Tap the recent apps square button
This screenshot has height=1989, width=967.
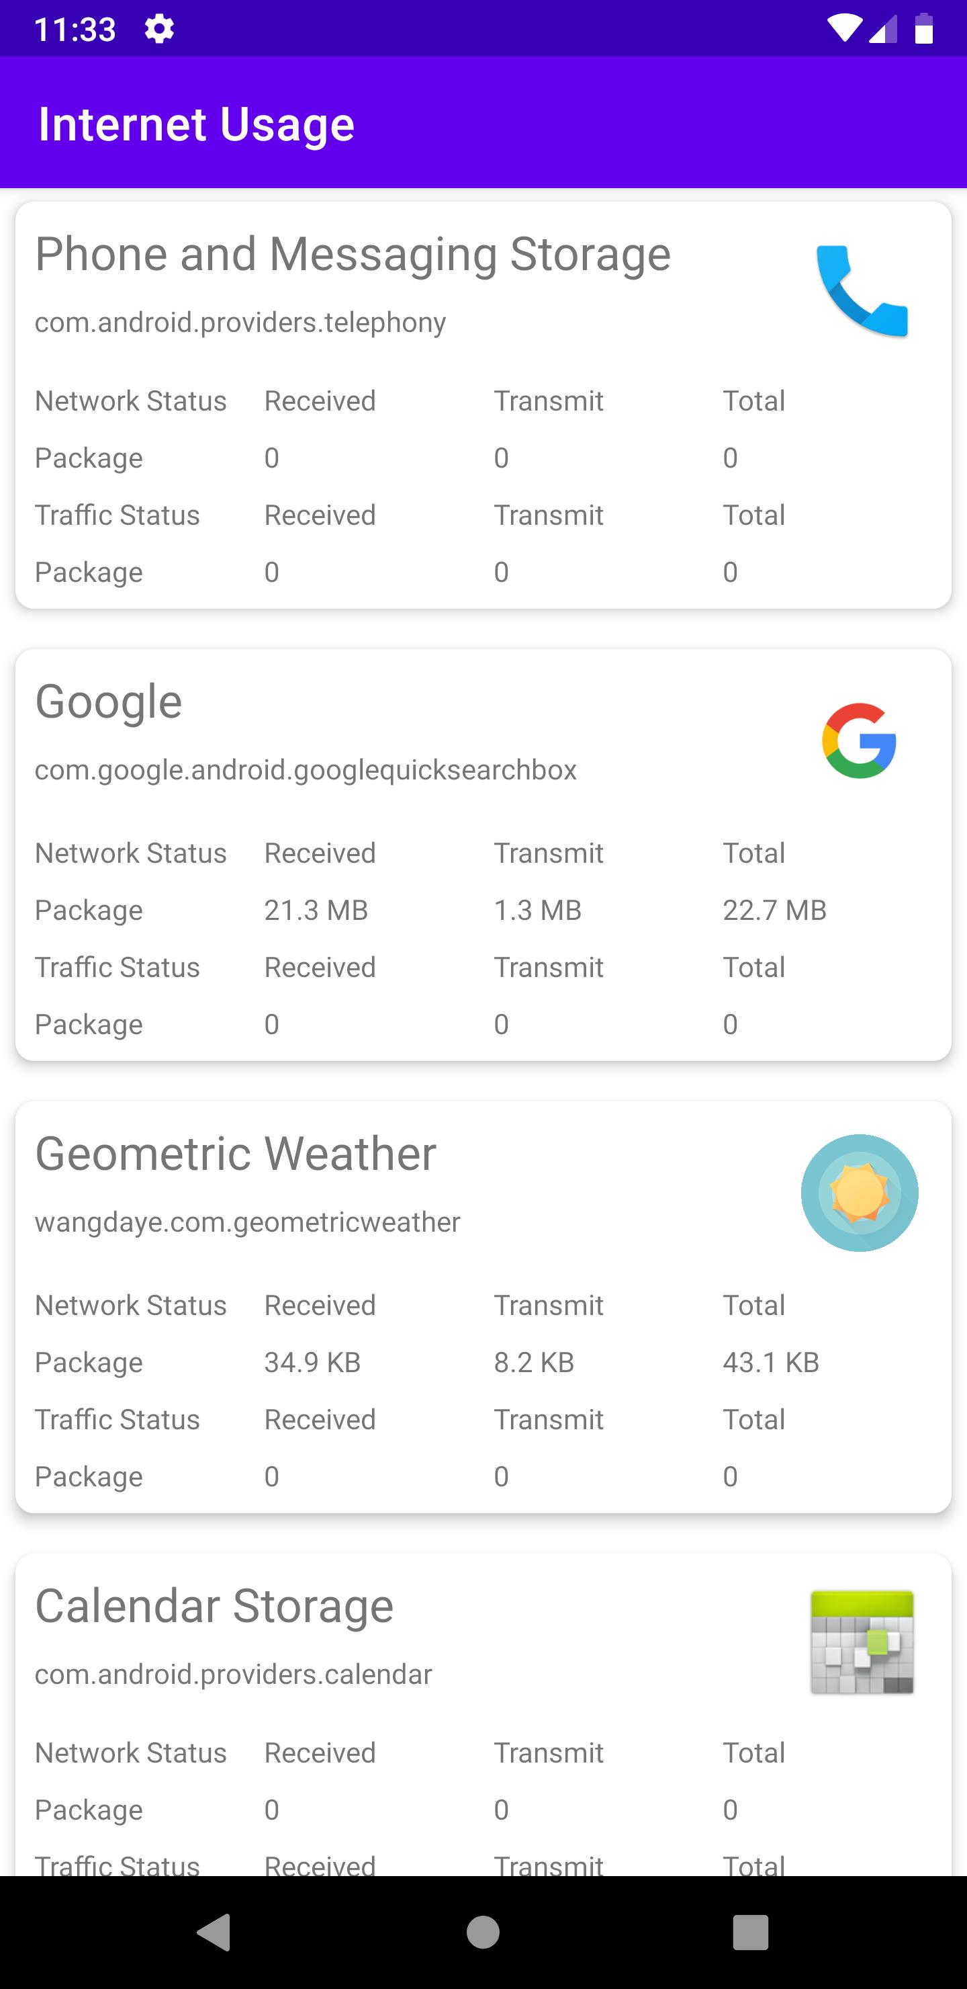pyautogui.click(x=751, y=1933)
